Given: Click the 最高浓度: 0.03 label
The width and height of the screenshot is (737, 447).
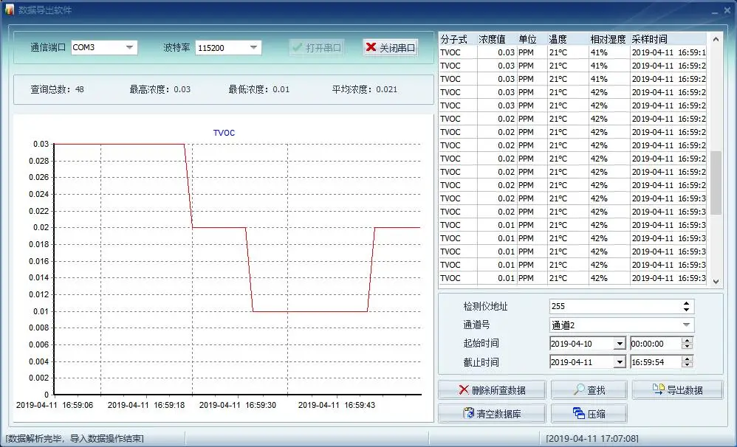Looking at the screenshot, I should [x=160, y=89].
